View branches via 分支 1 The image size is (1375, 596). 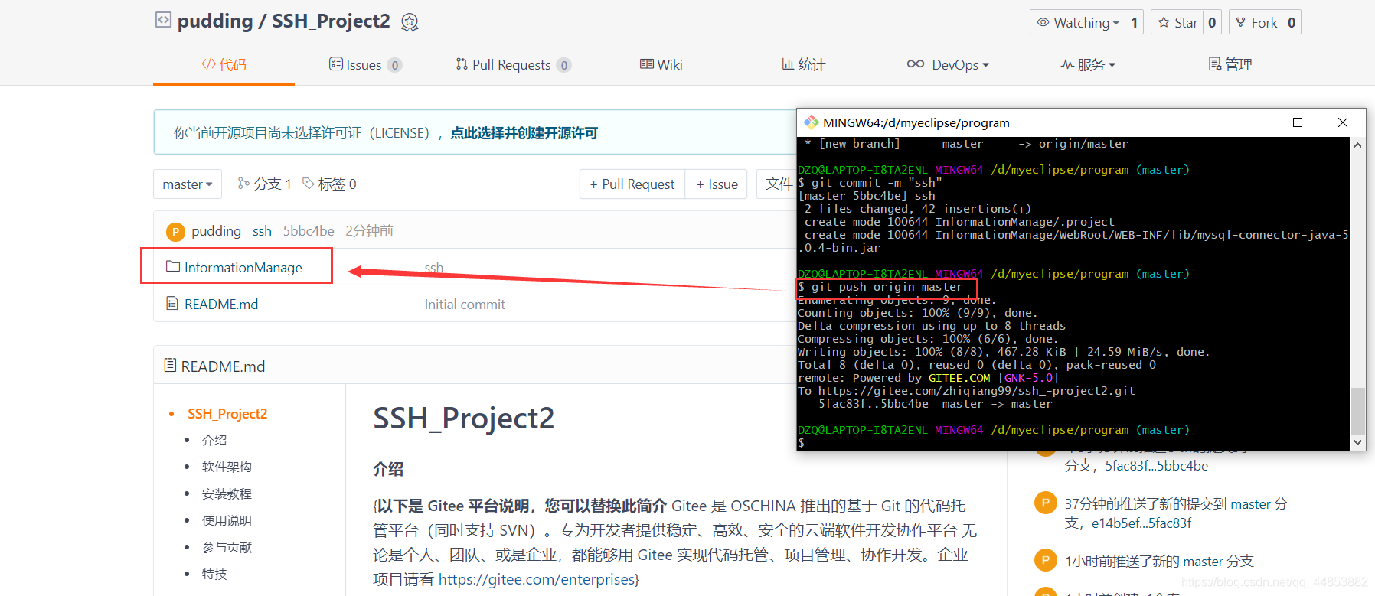(264, 184)
